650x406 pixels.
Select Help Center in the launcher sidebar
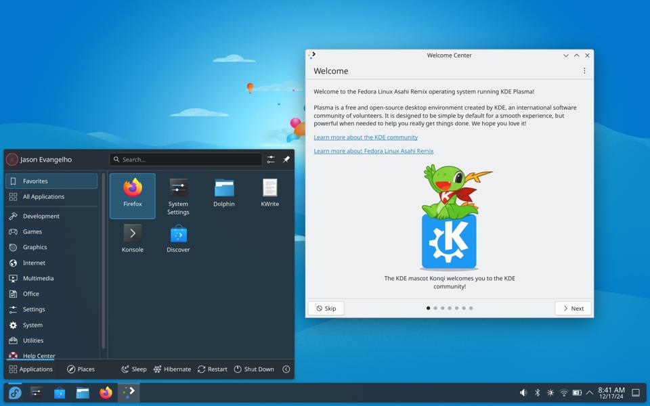click(x=38, y=355)
